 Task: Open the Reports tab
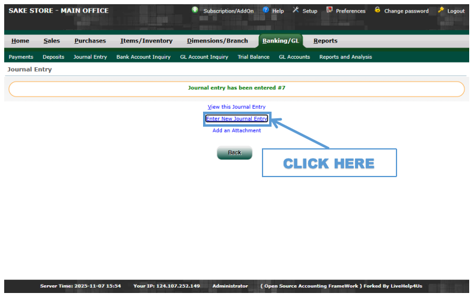pyautogui.click(x=325, y=41)
